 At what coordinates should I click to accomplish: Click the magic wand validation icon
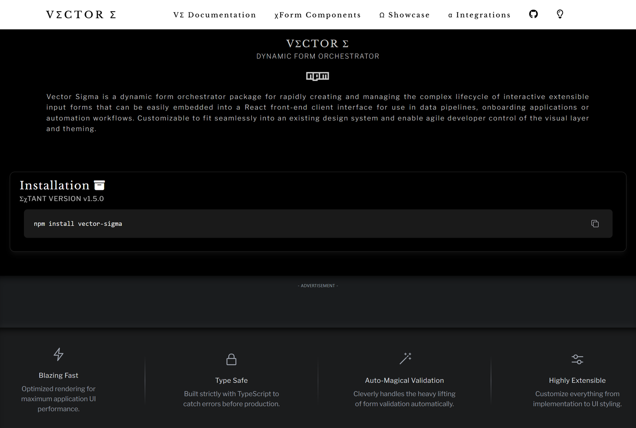point(405,358)
